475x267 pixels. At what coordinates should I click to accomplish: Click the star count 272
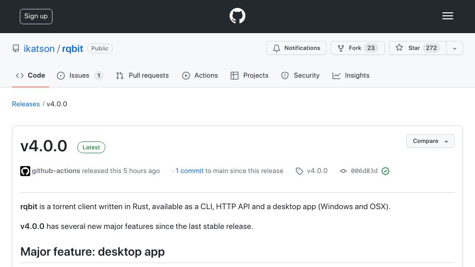431,48
